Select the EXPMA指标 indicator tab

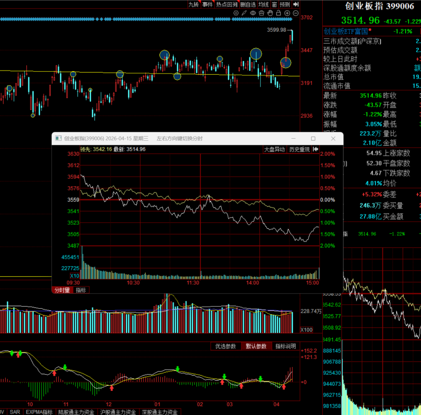(39, 412)
